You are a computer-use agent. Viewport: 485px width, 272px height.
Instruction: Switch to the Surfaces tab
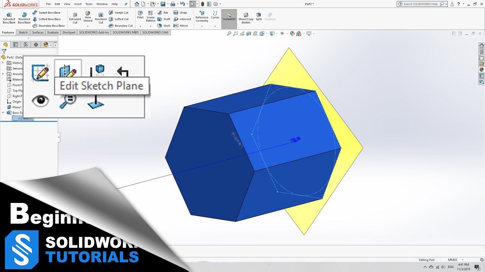[x=38, y=32]
